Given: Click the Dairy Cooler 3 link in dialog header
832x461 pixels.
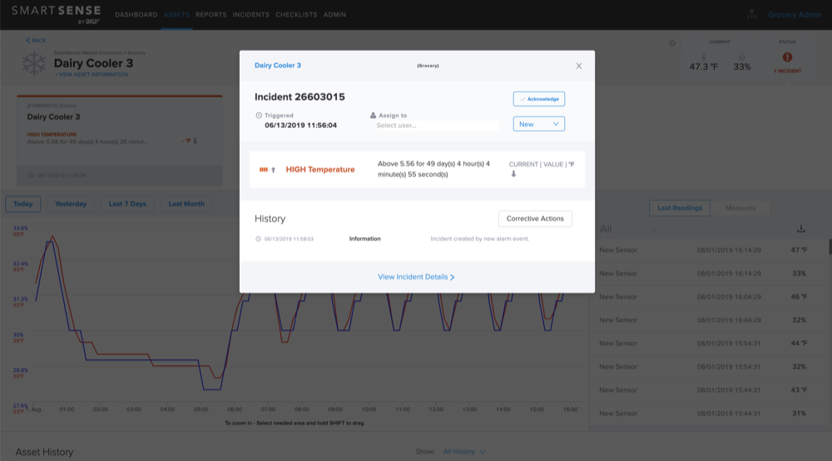Looking at the screenshot, I should point(278,65).
